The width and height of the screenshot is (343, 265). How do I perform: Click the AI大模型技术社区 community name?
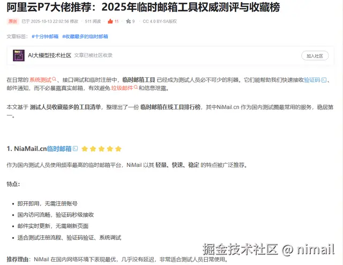tap(50, 55)
